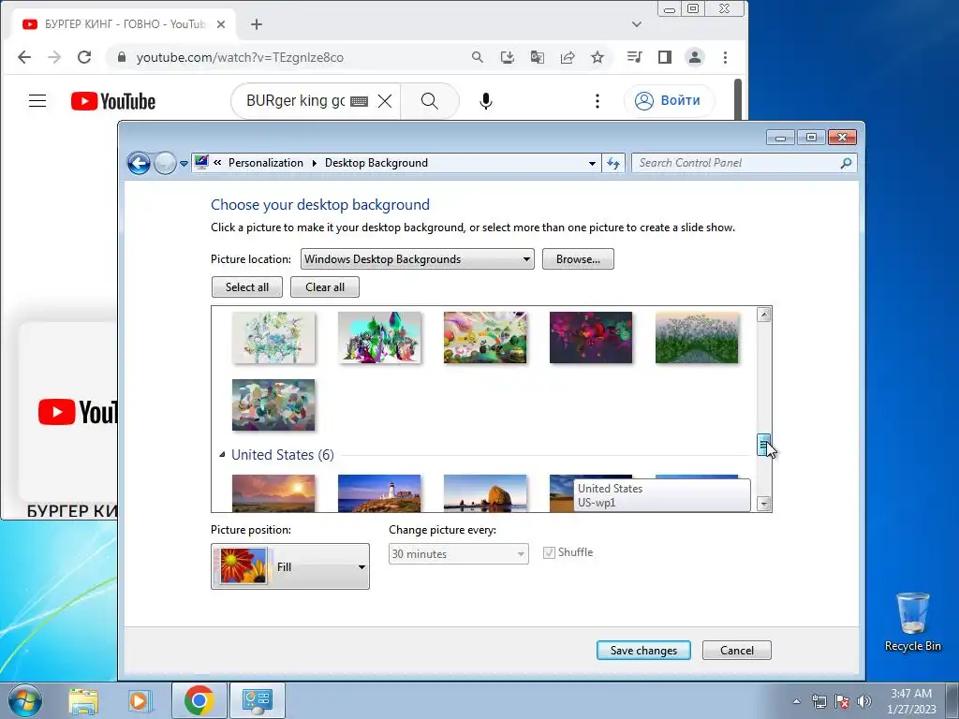Open the Picture location dropdown
Viewport: 959px width, 719px height.
[417, 259]
